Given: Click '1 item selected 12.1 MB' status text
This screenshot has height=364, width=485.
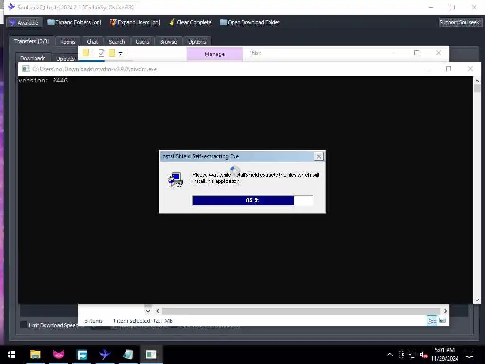Looking at the screenshot, I should (143, 321).
